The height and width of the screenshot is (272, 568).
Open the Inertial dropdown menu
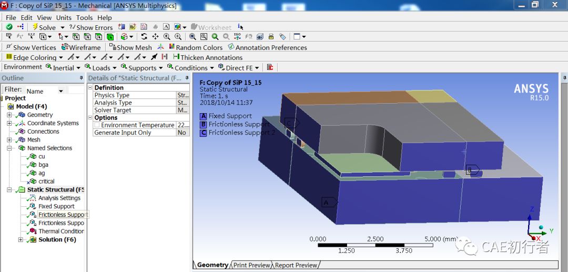pyautogui.click(x=63, y=68)
